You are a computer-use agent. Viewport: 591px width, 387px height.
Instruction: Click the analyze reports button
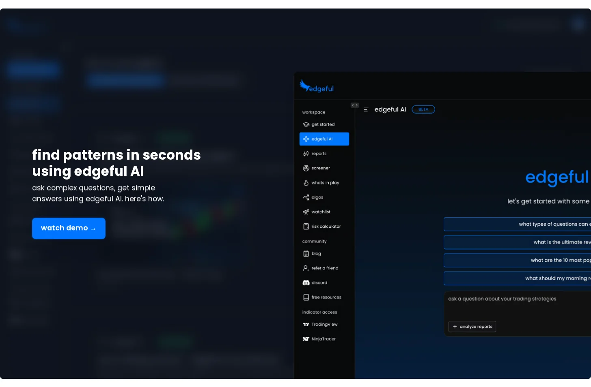coord(472,327)
